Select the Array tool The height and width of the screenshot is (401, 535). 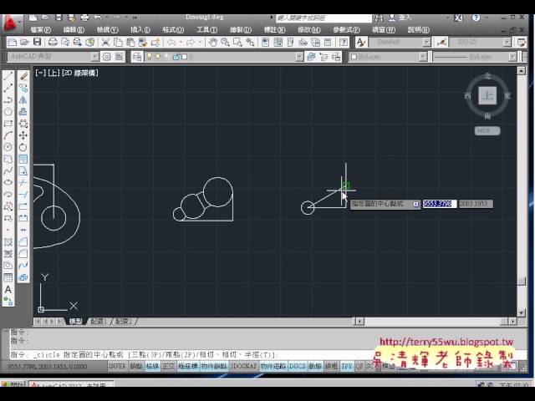[23, 124]
